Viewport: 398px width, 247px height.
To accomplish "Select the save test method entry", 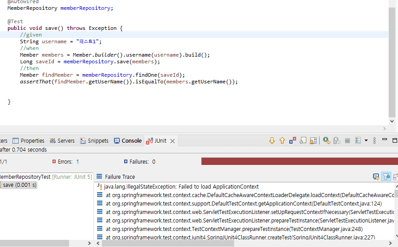I will [19, 185].
